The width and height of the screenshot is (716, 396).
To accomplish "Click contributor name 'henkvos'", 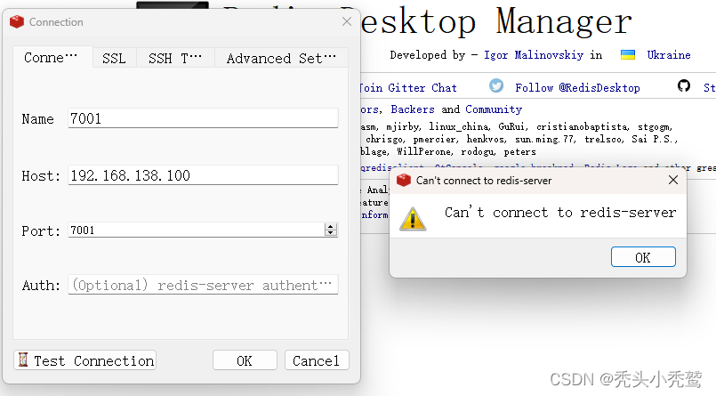I will click(486, 140).
